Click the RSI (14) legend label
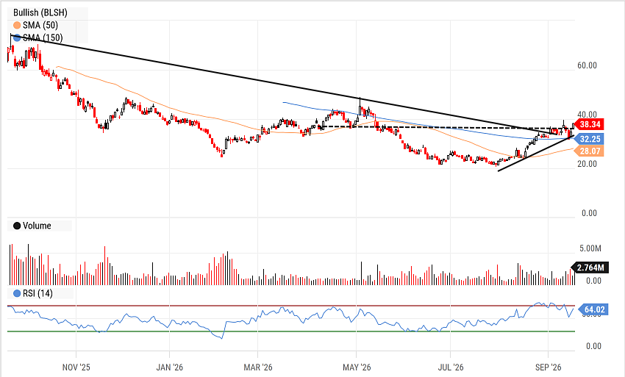The image size is (625, 377). pos(37,294)
